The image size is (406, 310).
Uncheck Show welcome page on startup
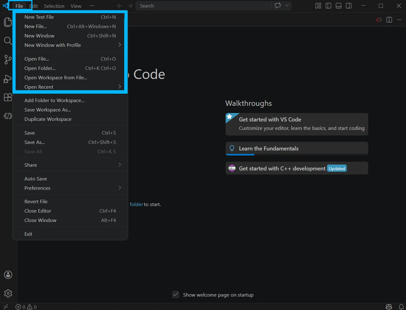[176, 294]
